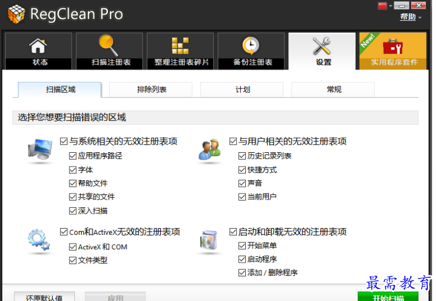Minimize the RegClean Pro window
The width and height of the screenshot is (436, 301).
tap(402, 6)
